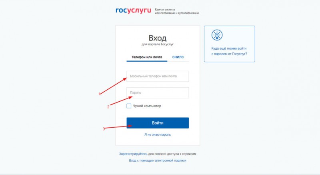Open the Зарегистрируйтесь link

(133, 154)
